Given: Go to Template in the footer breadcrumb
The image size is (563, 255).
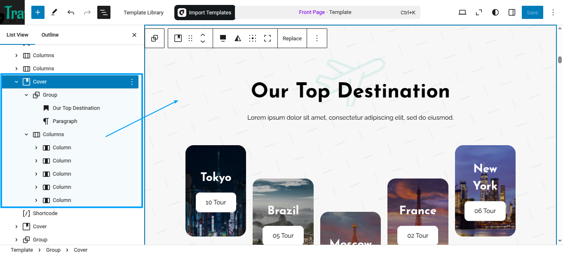Looking at the screenshot, I should point(22,250).
